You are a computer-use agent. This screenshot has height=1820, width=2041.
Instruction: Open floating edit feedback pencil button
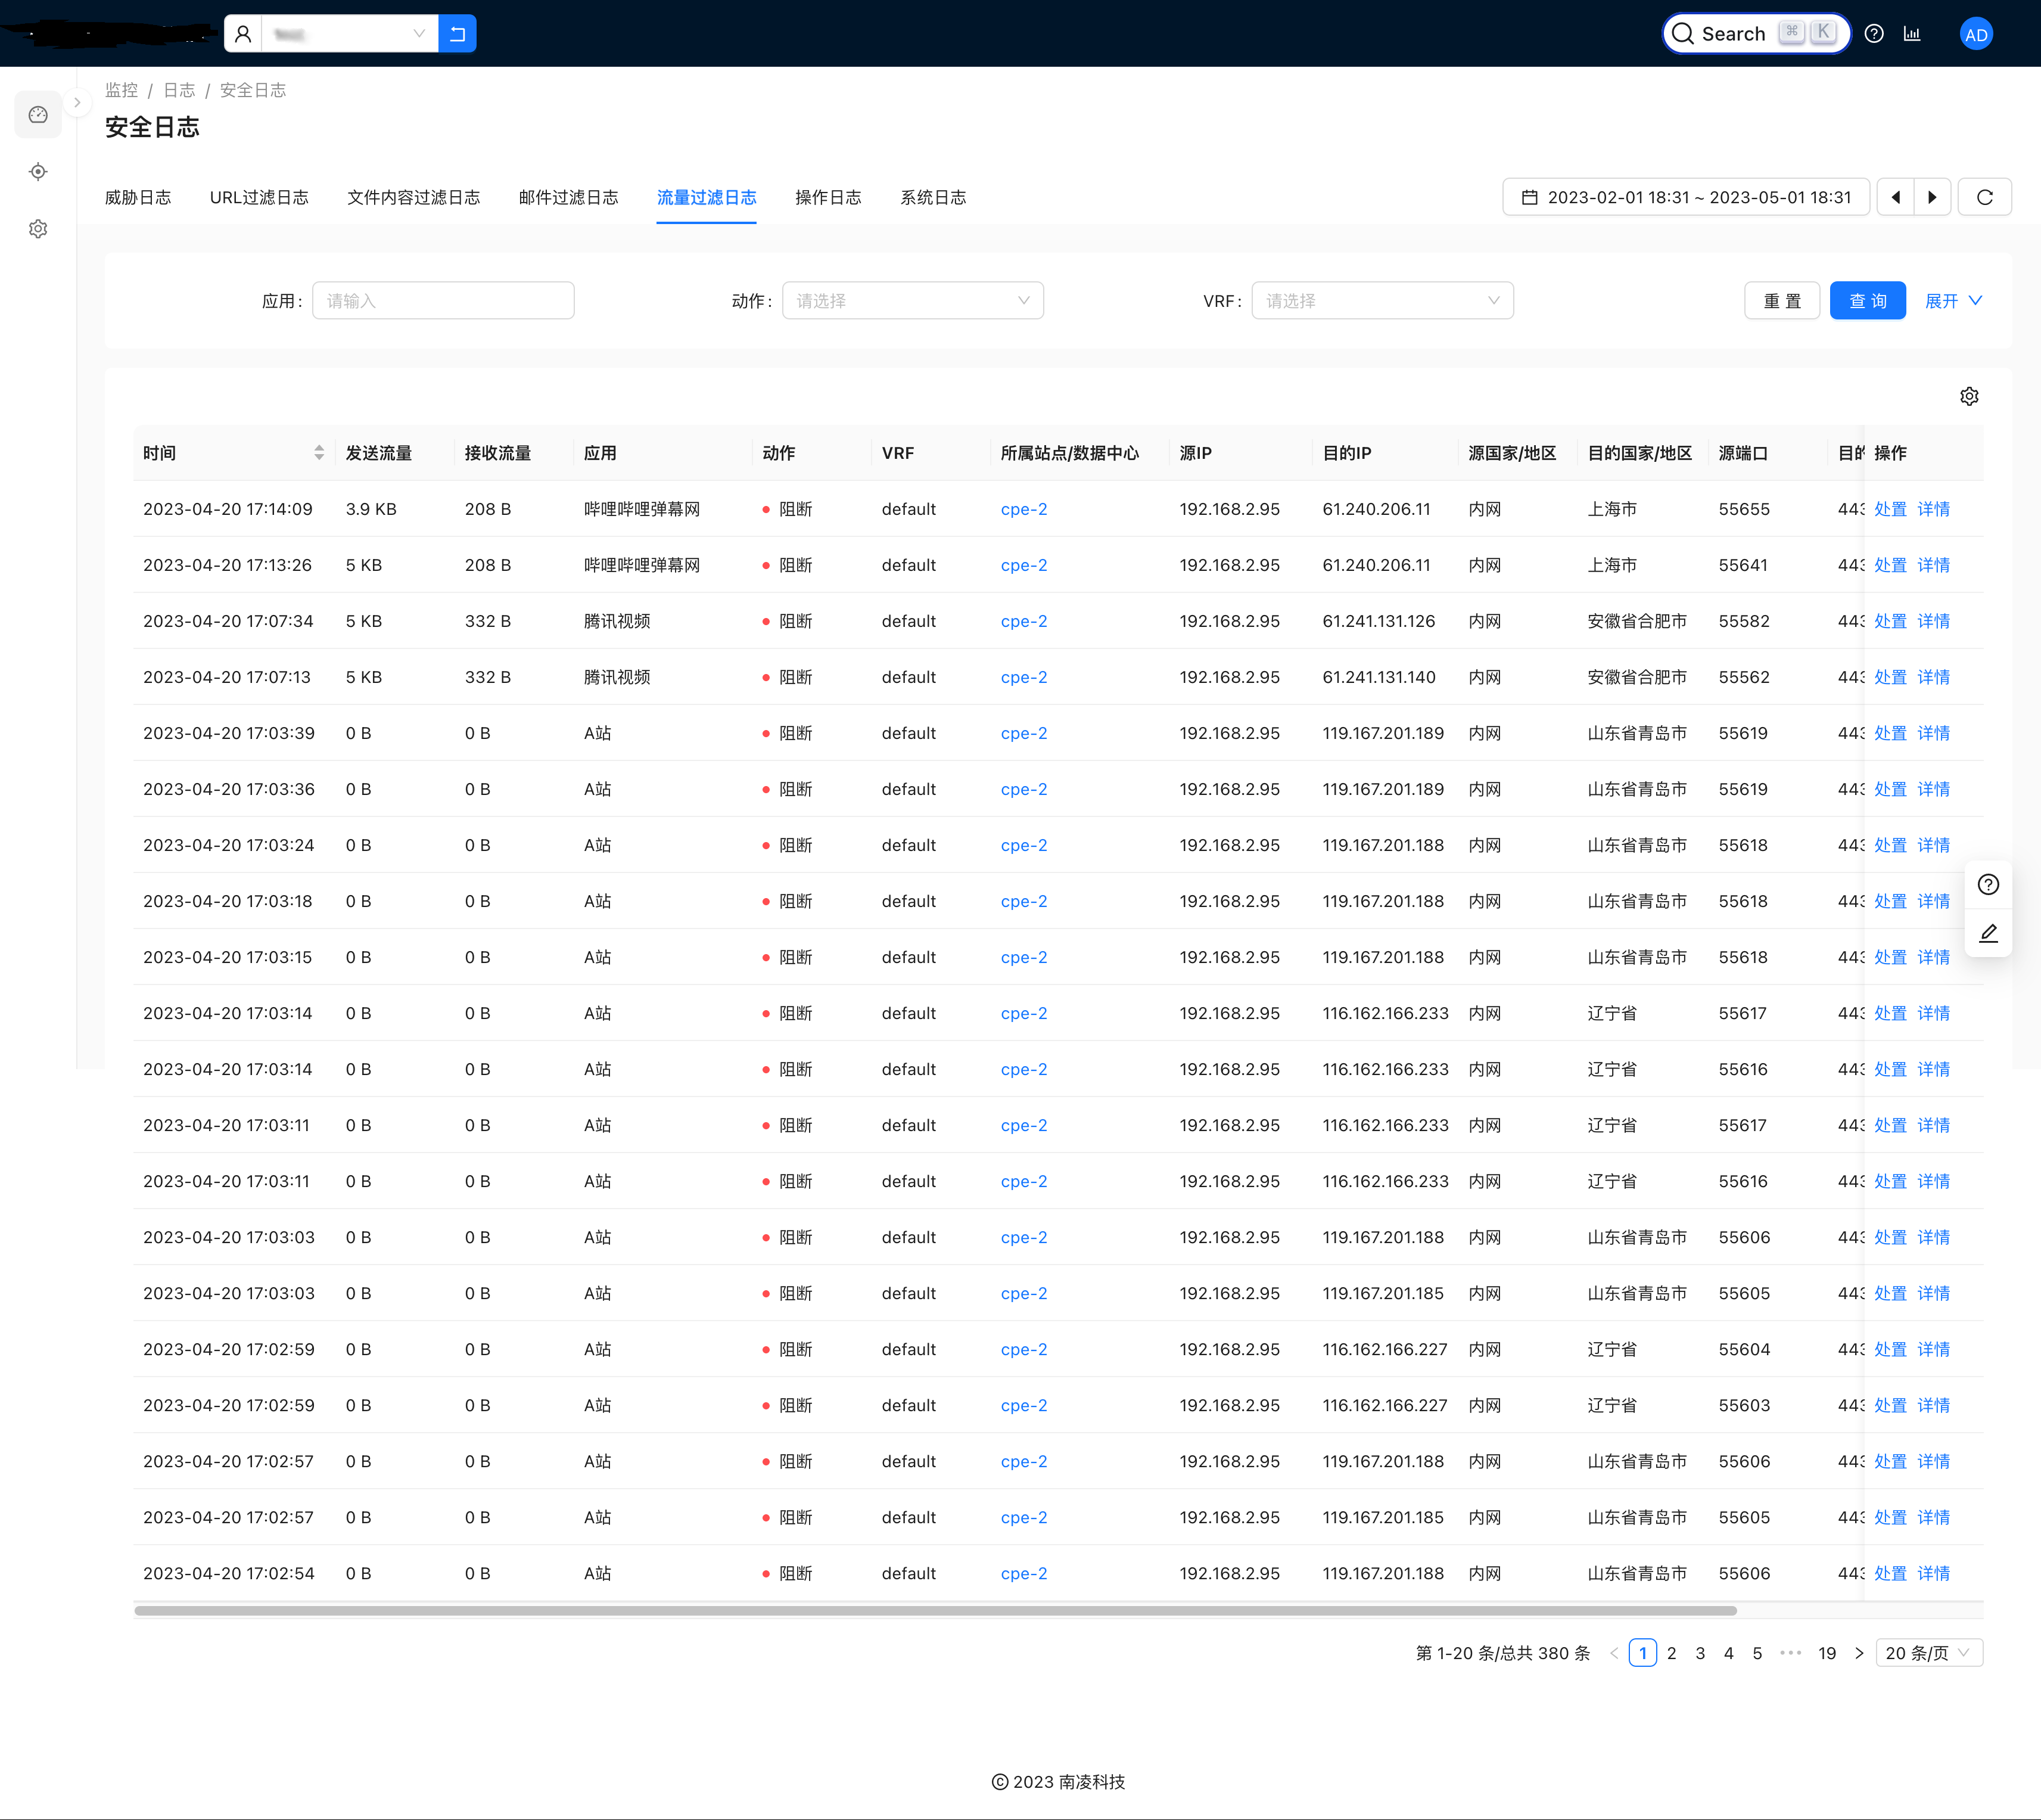pyautogui.click(x=1988, y=933)
